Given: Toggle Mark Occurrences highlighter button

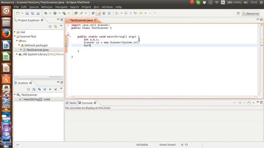Looking at the screenshot, I should click(x=99, y=13).
